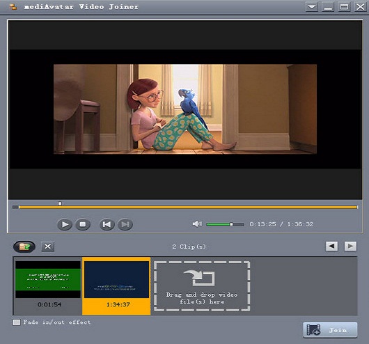The width and height of the screenshot is (369, 344).
Task: Click the 2 Clip(s) counter label
Action: pyautogui.click(x=189, y=247)
